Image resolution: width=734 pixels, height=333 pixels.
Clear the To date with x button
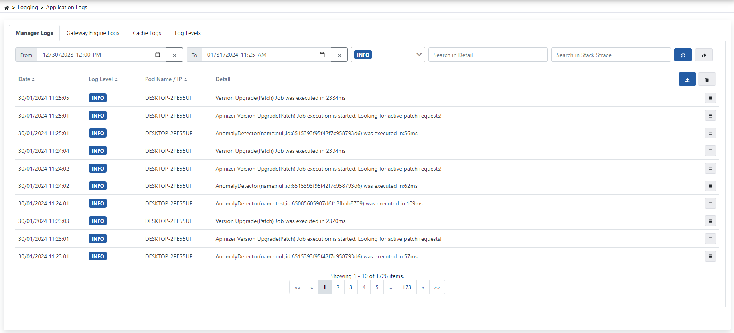(x=339, y=55)
